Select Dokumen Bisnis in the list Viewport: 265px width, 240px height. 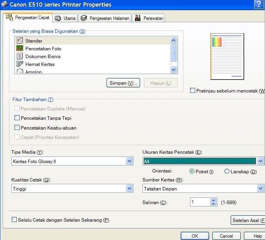click(92, 56)
